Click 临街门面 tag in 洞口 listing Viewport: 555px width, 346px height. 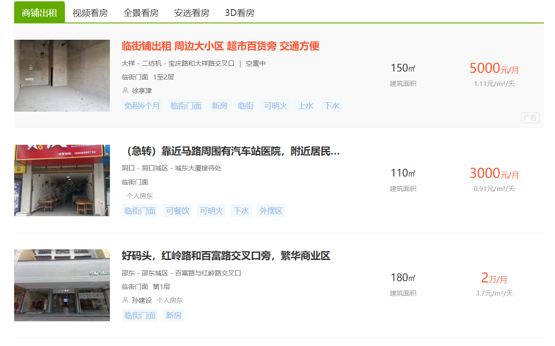[x=140, y=211]
